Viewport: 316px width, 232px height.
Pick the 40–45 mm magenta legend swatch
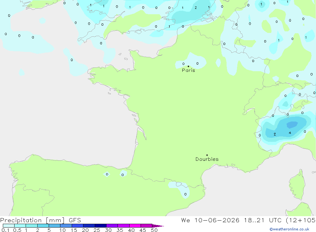point(135,226)
